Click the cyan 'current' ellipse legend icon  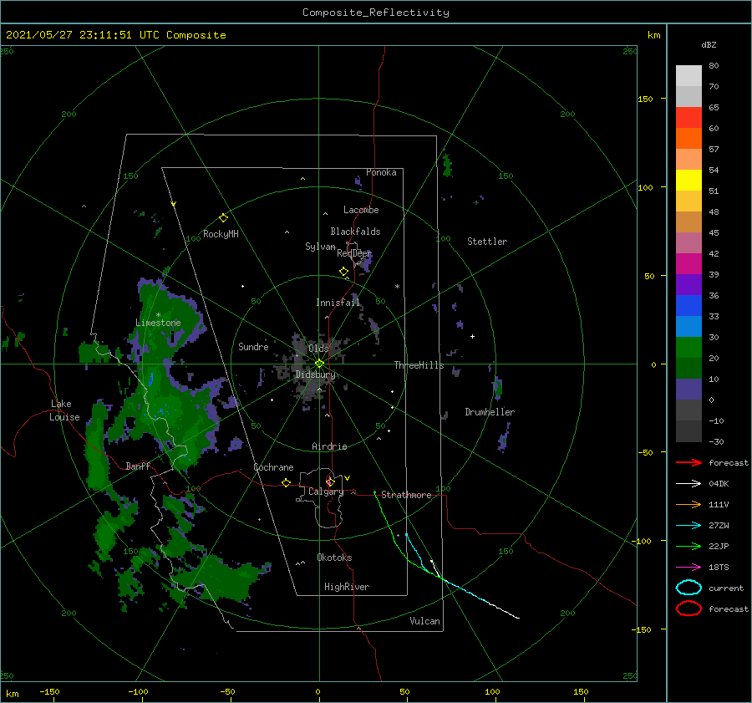coord(688,588)
